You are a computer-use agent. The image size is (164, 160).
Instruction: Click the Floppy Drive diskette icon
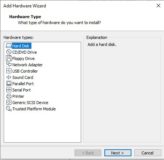click(x=9, y=59)
